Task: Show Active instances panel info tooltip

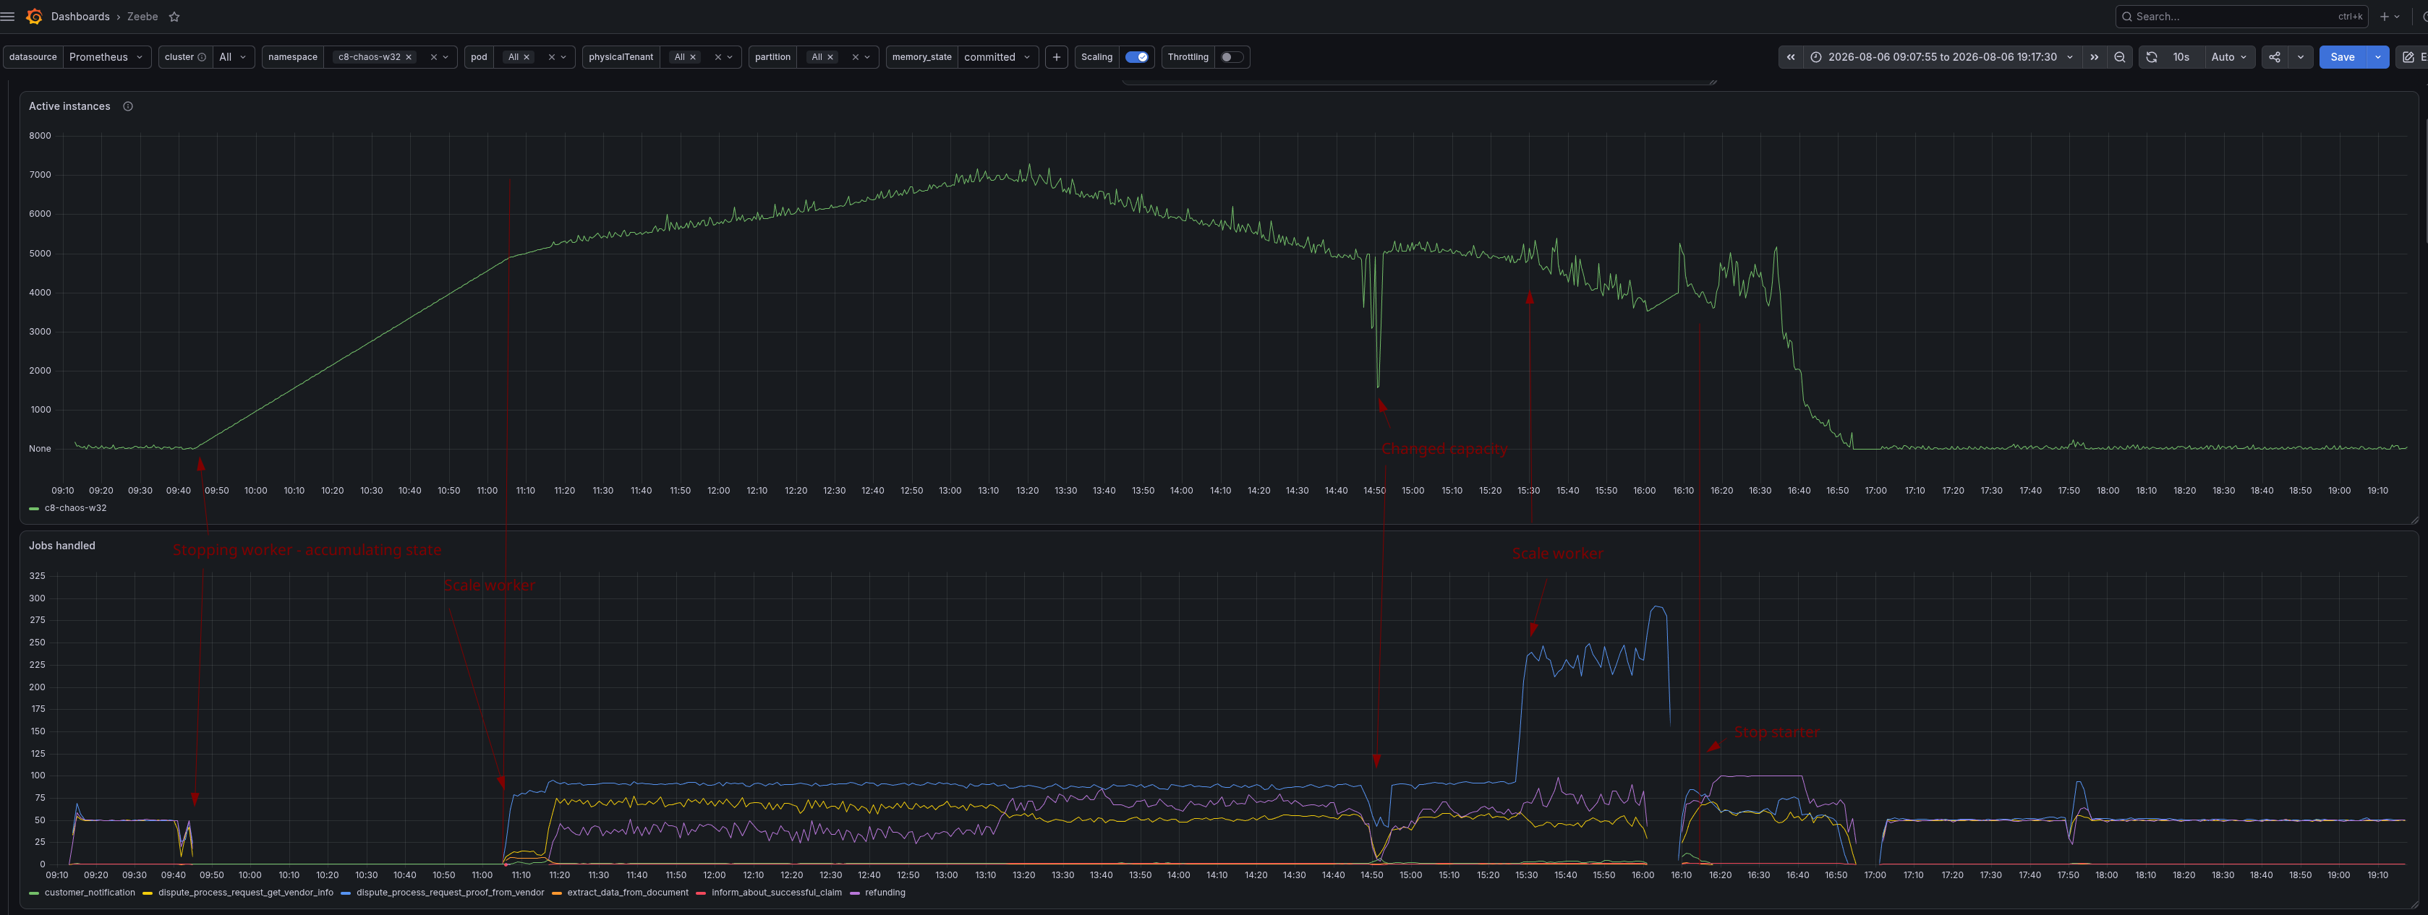Action: point(128,106)
